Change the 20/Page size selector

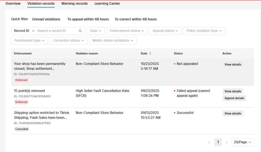(x=242, y=142)
